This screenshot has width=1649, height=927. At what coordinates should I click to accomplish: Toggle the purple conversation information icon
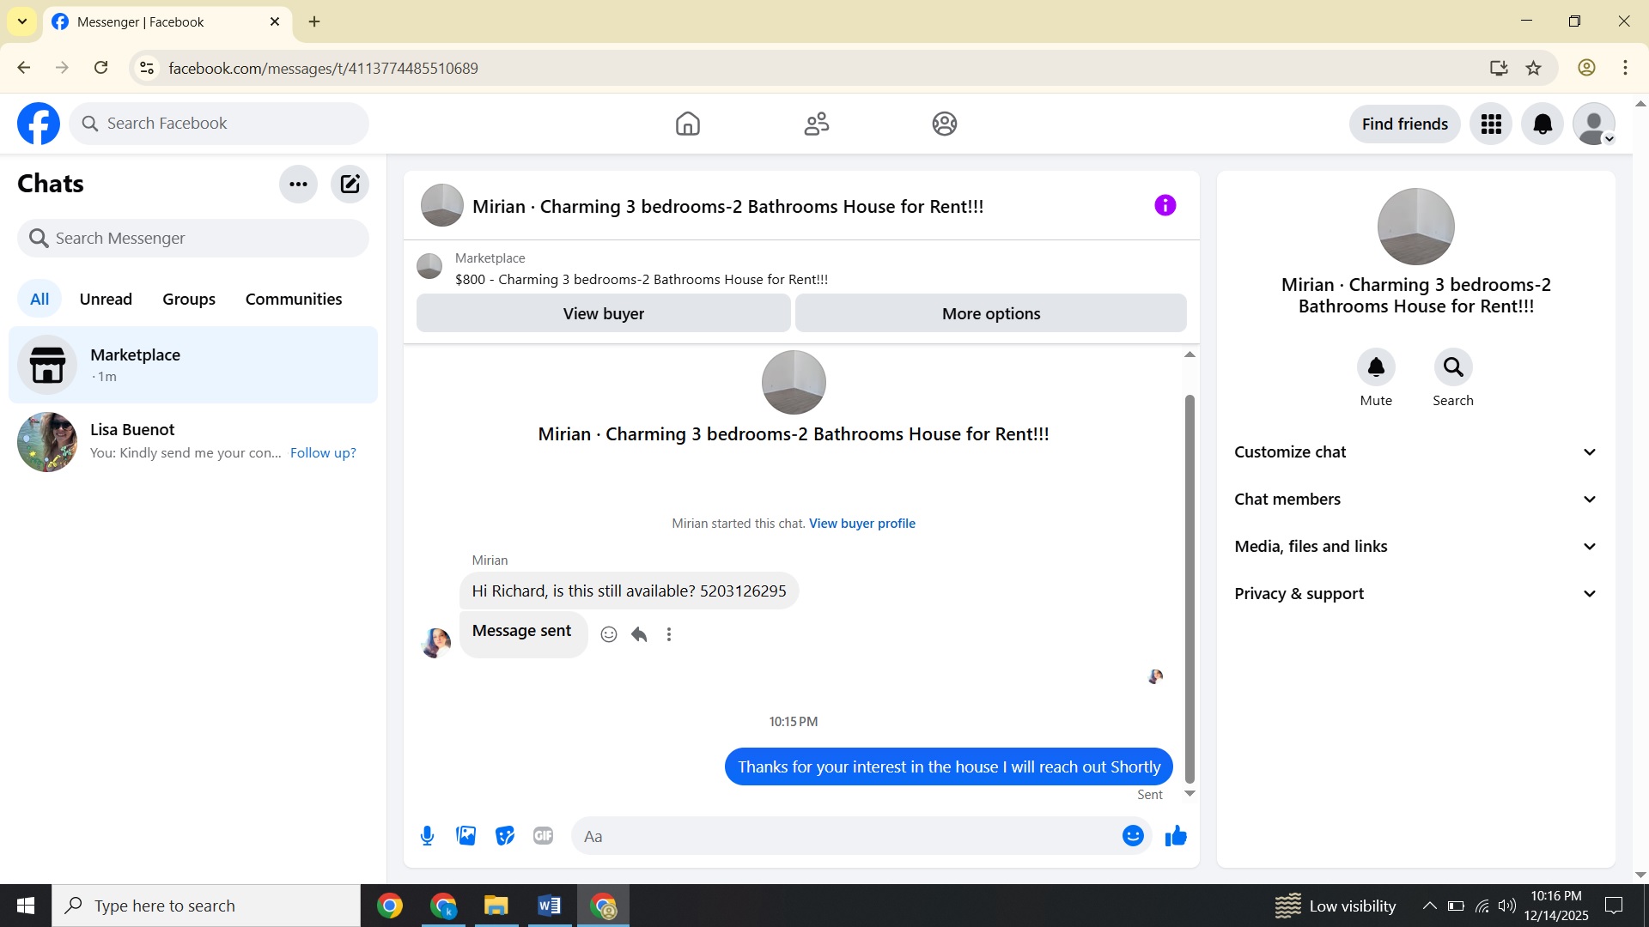click(1165, 205)
